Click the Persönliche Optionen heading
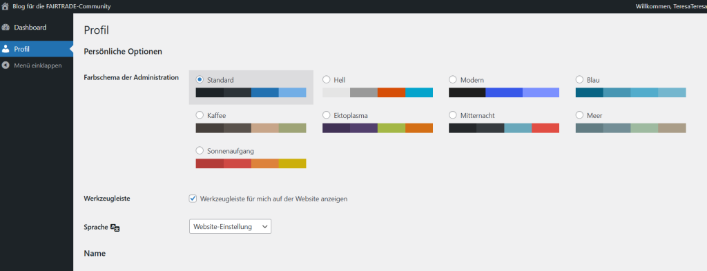Screen dimensions: 707x271 123,51
